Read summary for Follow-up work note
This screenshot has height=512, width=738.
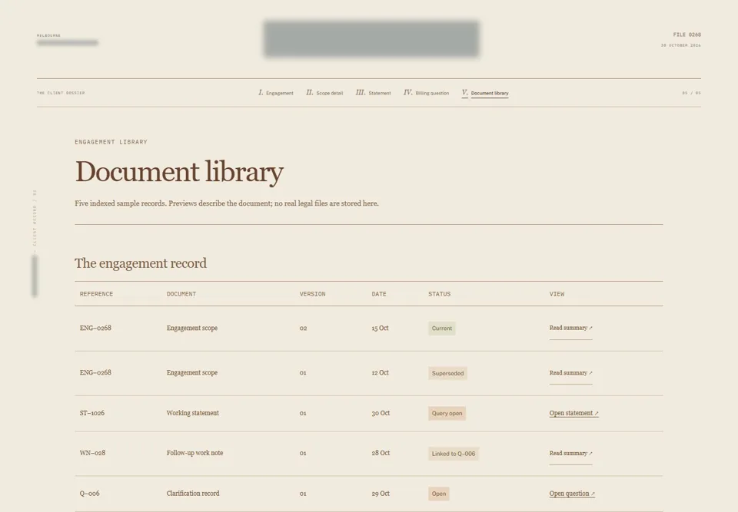(x=570, y=453)
